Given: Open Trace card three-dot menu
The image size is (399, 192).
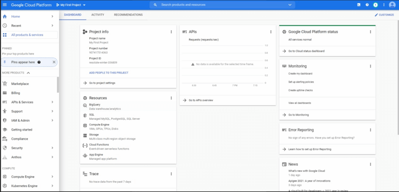Looking at the screenshot, I should point(171,174).
